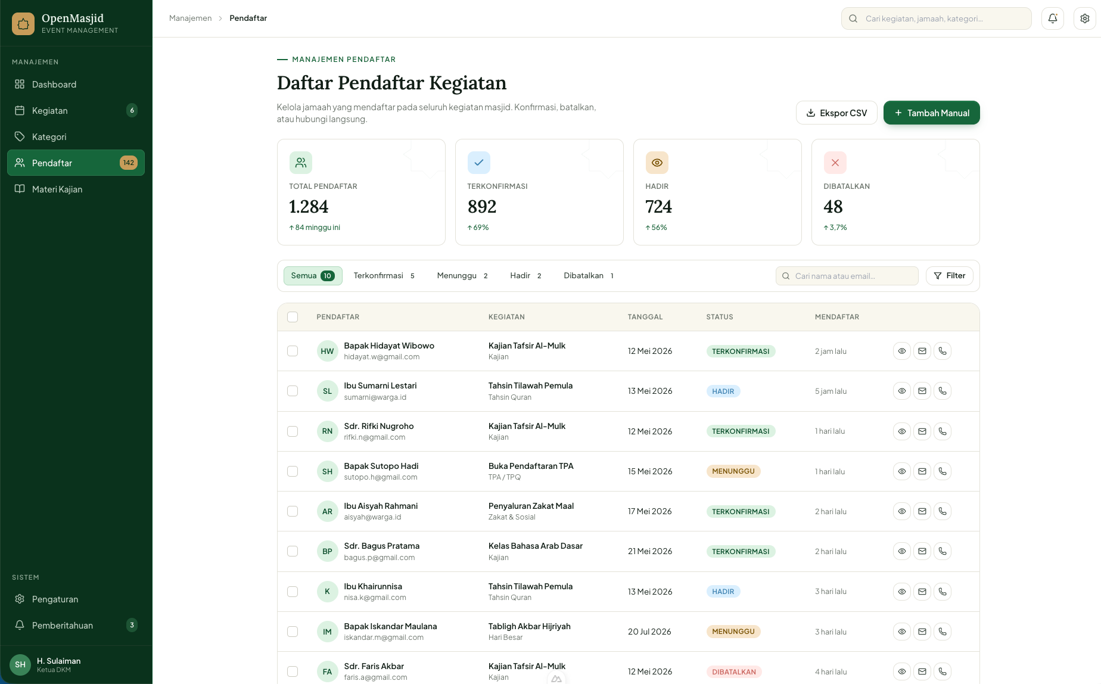Send email to Bapak Hidayat Wibowo
Screen dimensions: 1101x684
[922, 351]
